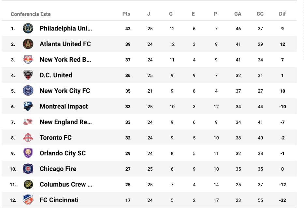Sort by the Pts column header

[126, 14]
